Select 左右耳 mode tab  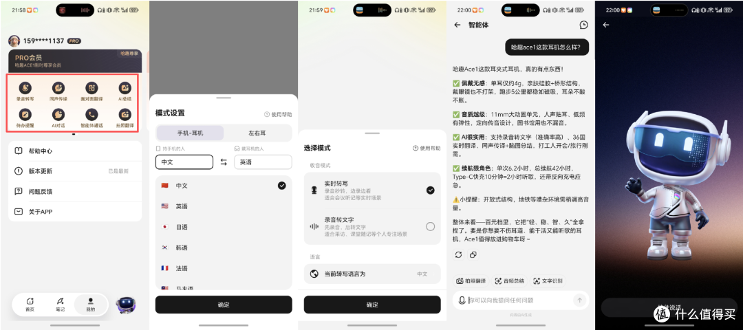point(257,133)
